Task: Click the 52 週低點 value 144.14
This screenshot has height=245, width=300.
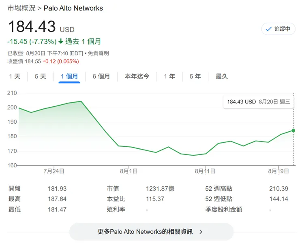Action: [x=279, y=199]
